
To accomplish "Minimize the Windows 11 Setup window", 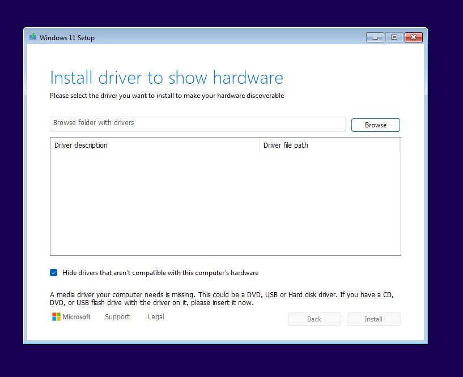I will 375,37.
